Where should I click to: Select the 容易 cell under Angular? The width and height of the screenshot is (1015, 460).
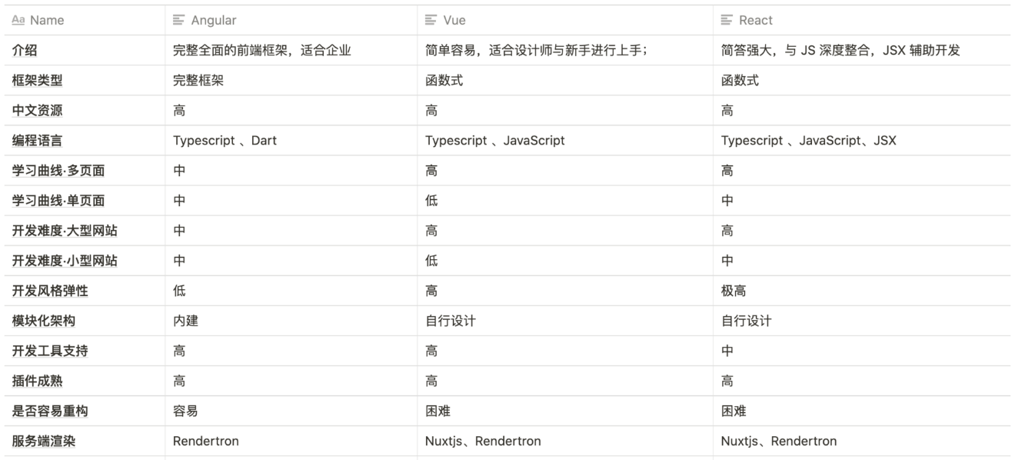click(185, 411)
